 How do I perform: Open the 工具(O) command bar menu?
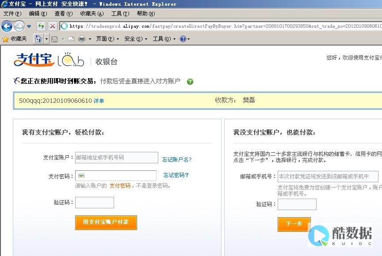[164, 39]
